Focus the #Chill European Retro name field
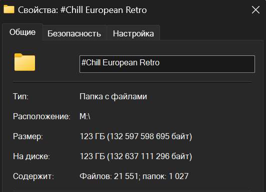266x192 pixels. (167, 64)
